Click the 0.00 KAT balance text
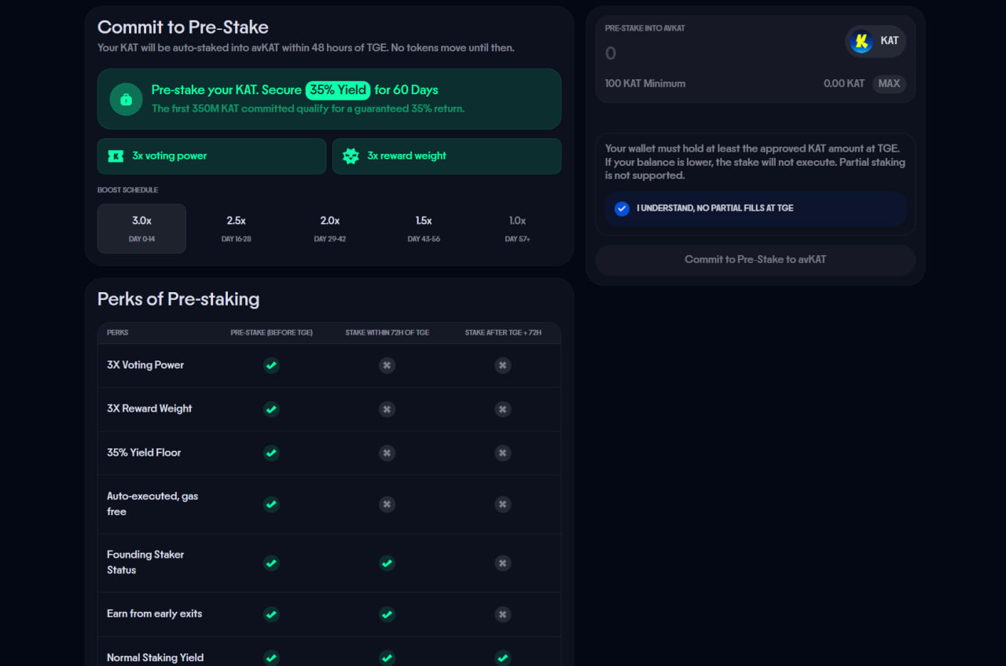1006x666 pixels. coord(844,84)
